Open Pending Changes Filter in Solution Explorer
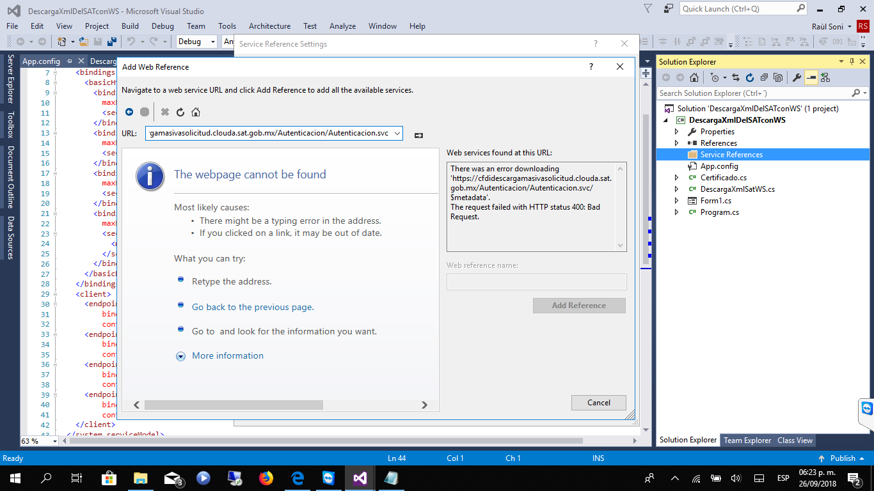 click(x=714, y=77)
